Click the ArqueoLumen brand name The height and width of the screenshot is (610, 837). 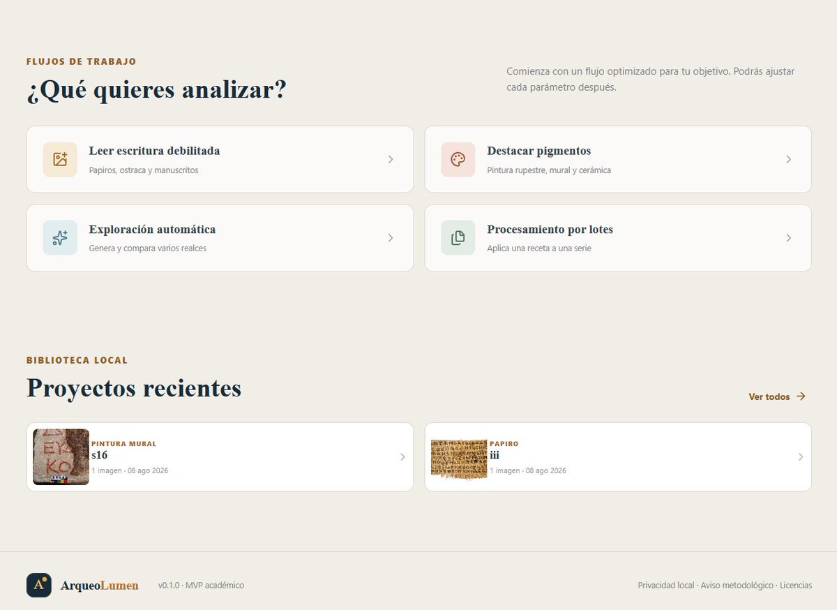(100, 586)
